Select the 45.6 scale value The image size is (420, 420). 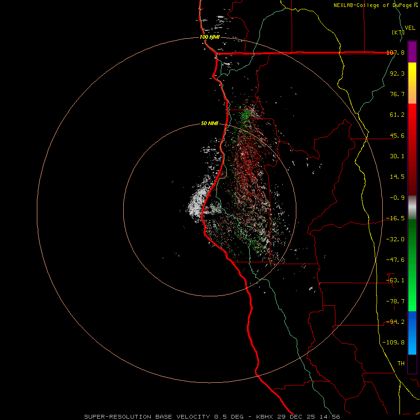click(x=397, y=135)
